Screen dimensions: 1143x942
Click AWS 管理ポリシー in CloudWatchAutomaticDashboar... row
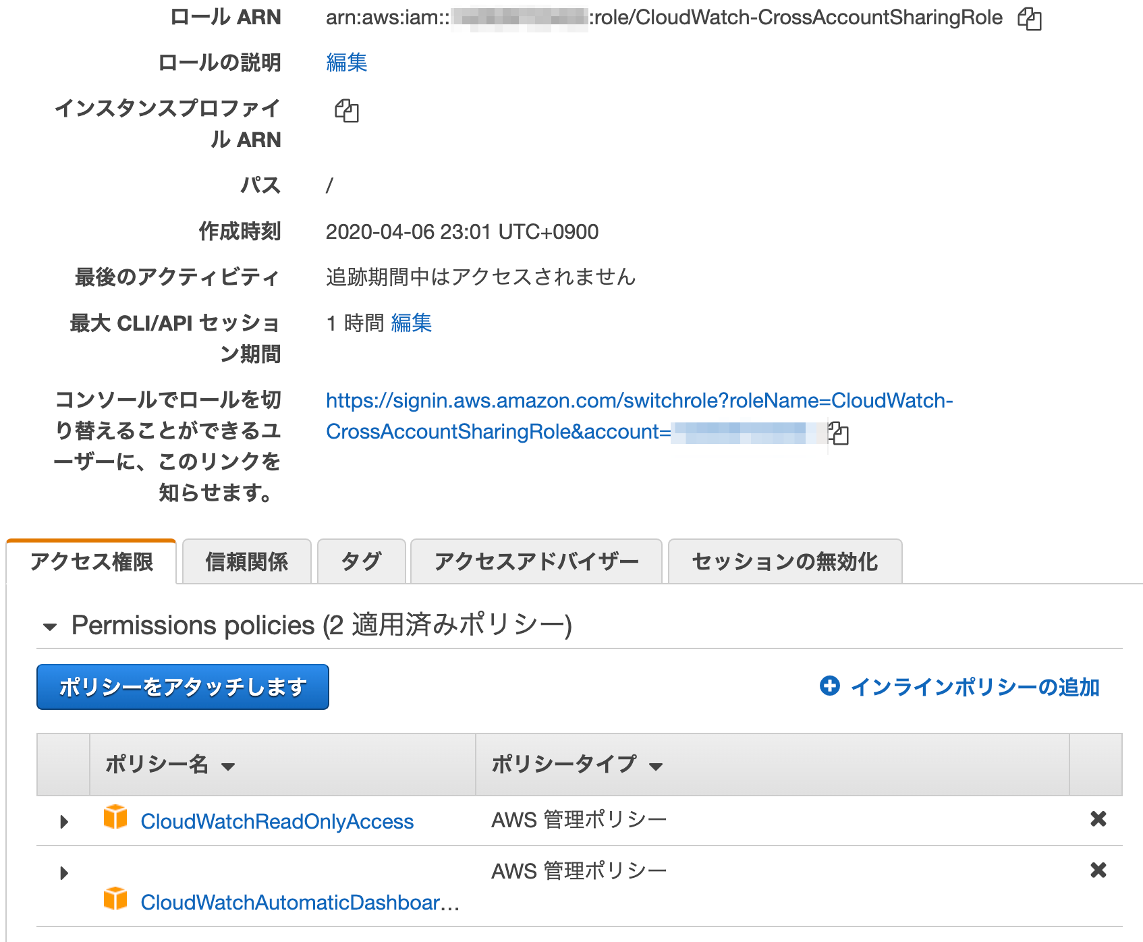(x=579, y=871)
